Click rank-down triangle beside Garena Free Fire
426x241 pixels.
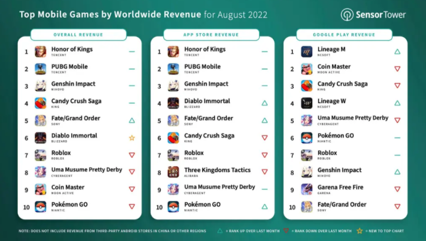(x=398, y=189)
